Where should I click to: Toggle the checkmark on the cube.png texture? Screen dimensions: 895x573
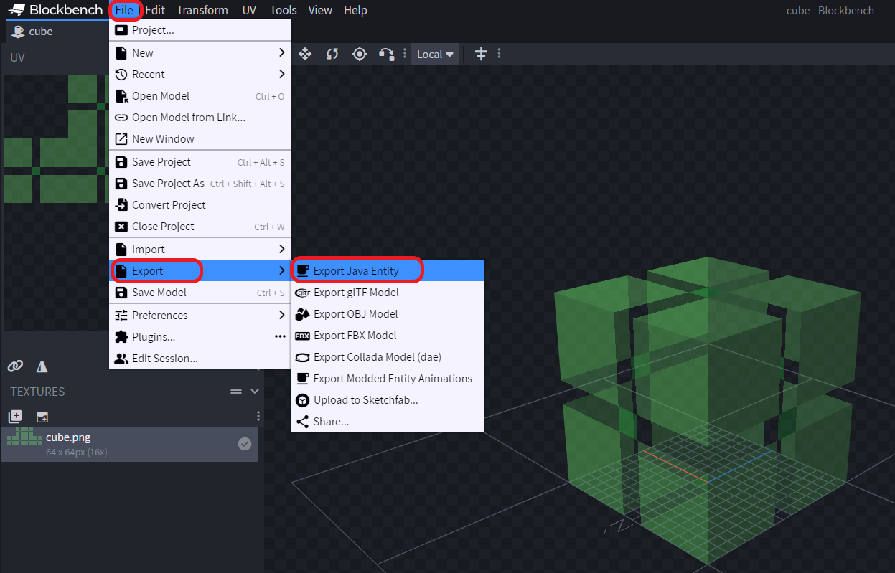[x=243, y=443]
